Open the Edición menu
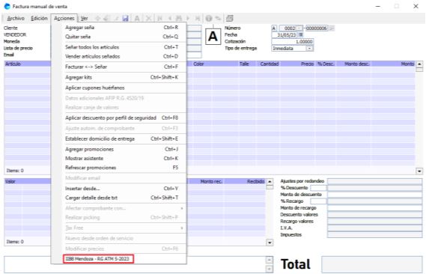The image size is (426, 274). coord(39,19)
